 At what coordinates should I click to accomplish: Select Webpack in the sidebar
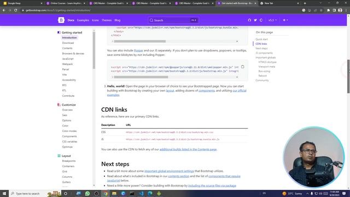[67, 64]
